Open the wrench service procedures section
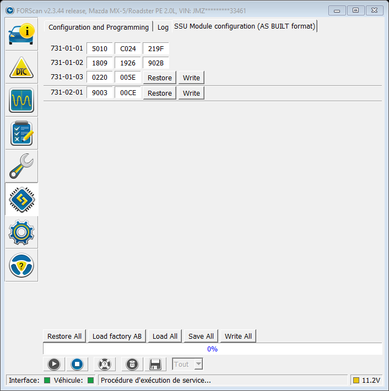The height and width of the screenshot is (391, 389). 21,166
